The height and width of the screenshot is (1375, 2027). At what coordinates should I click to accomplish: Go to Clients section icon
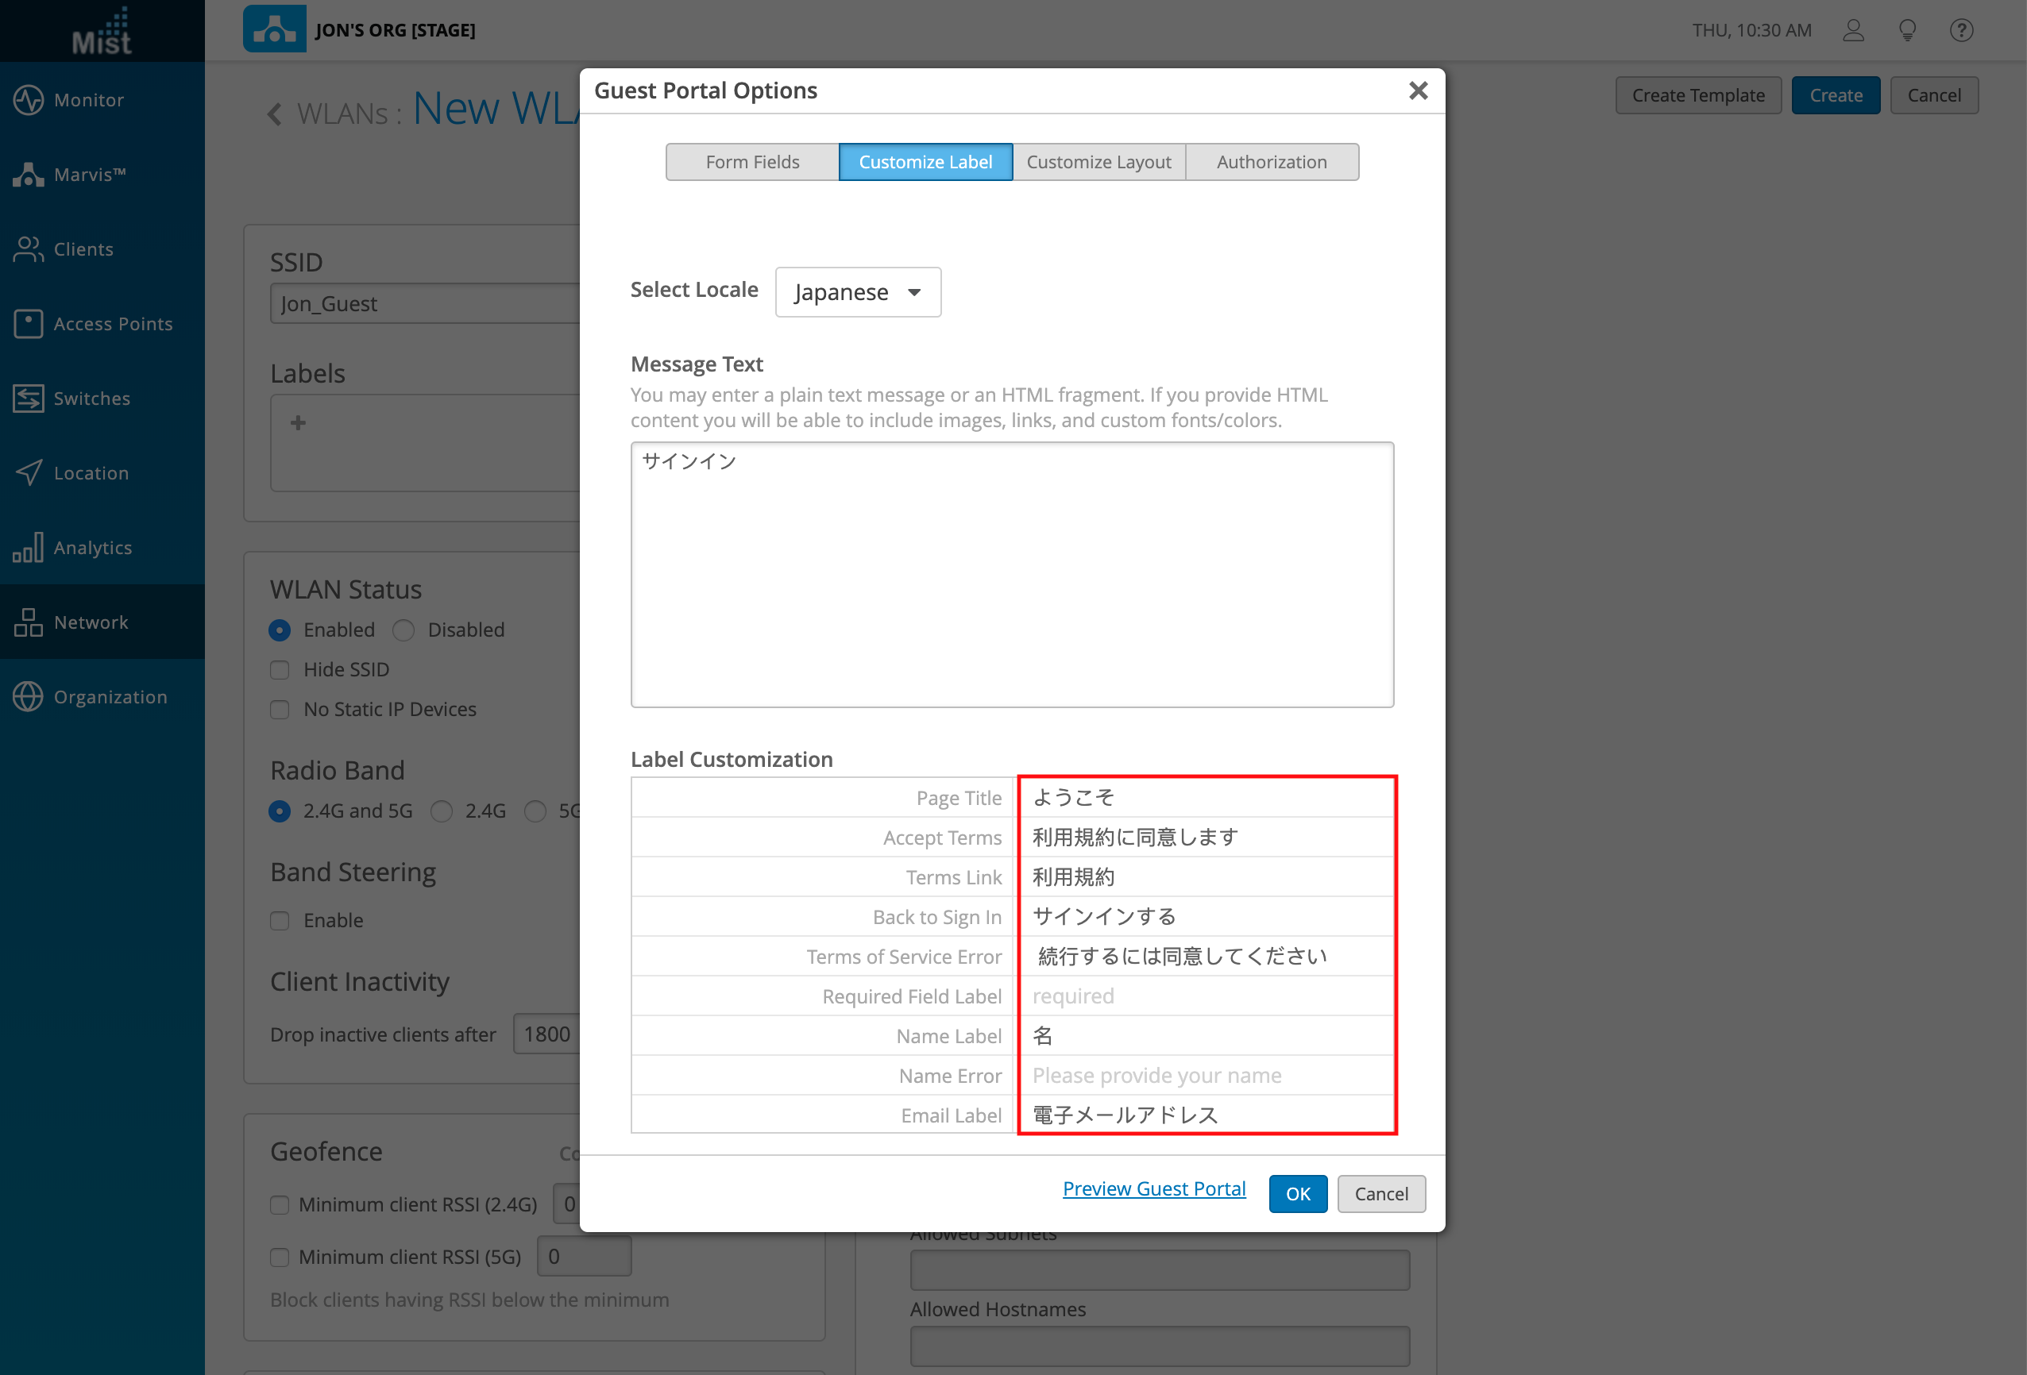click(28, 249)
